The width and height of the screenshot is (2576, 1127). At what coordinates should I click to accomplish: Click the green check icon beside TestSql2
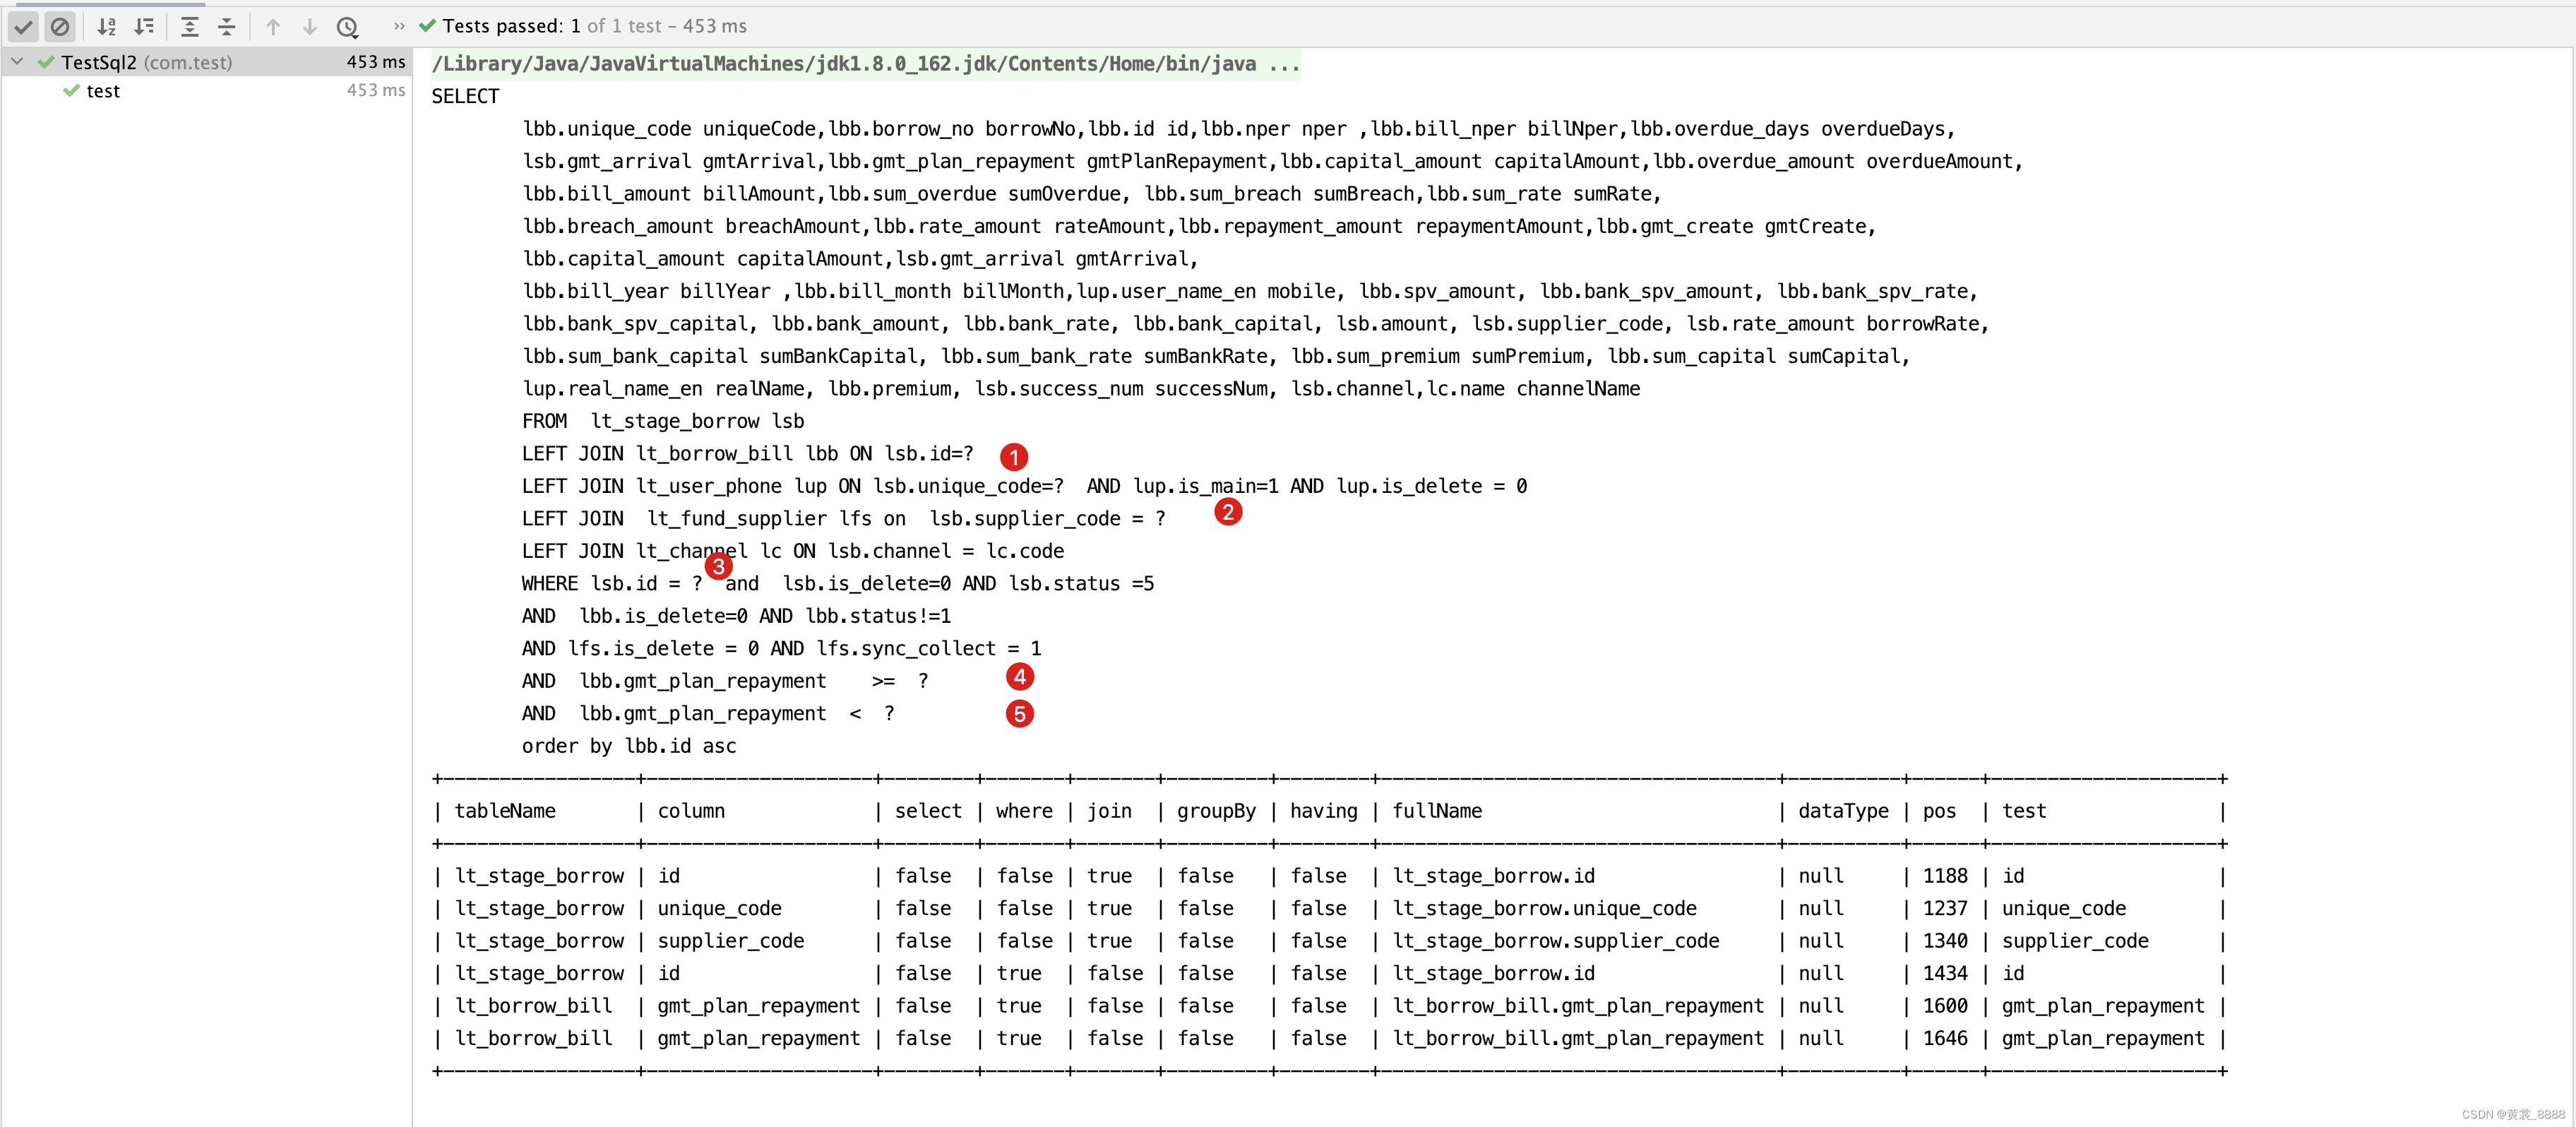[x=46, y=62]
